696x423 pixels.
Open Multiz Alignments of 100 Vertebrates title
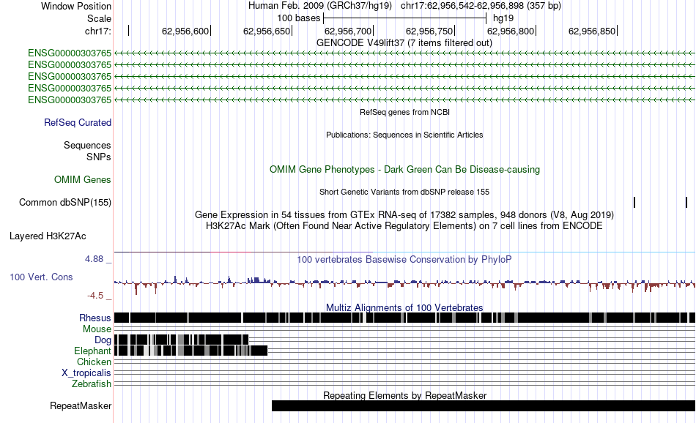pos(404,307)
